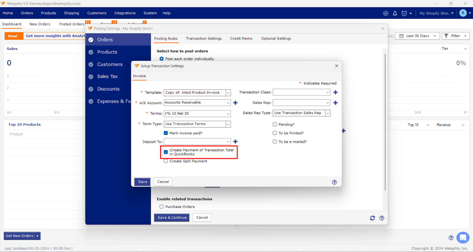Expand the Get New Orders dropdown arrow
The width and height of the screenshot is (473, 252).
(38, 236)
